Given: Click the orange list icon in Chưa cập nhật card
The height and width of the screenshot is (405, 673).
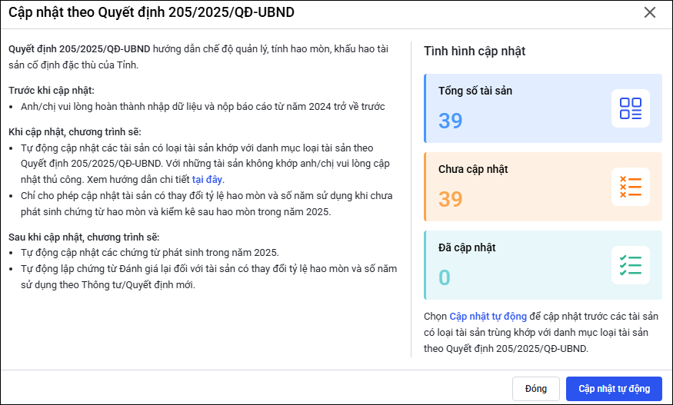Looking at the screenshot, I should click(x=630, y=187).
